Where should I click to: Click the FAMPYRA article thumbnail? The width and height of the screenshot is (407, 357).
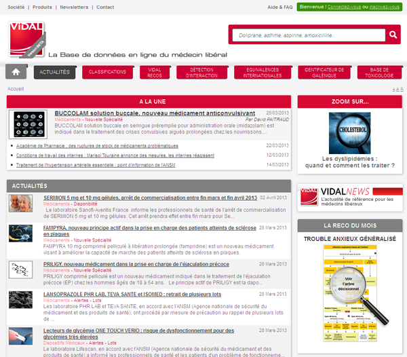pyautogui.click(x=20, y=233)
